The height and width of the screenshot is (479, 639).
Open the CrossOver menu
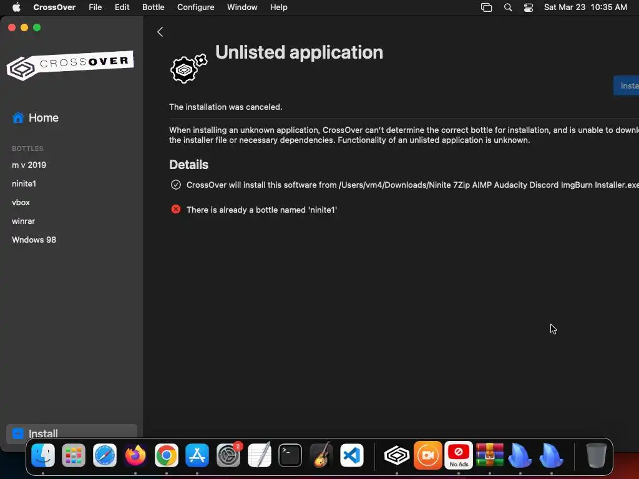(54, 7)
